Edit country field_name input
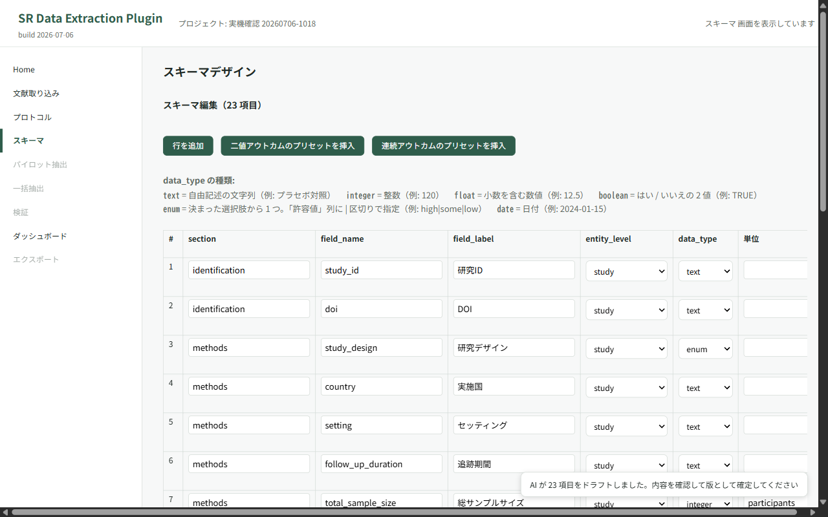Screen dimensions: 828x517 click(x=382, y=386)
